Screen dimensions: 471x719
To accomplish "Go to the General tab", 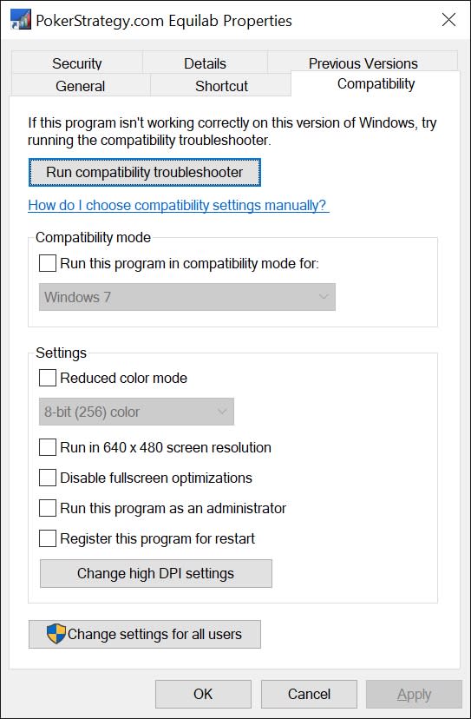I will click(80, 86).
